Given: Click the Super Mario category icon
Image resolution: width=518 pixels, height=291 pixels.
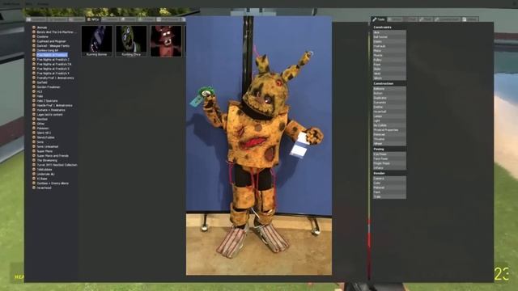Looking at the screenshot, I should tap(34, 151).
